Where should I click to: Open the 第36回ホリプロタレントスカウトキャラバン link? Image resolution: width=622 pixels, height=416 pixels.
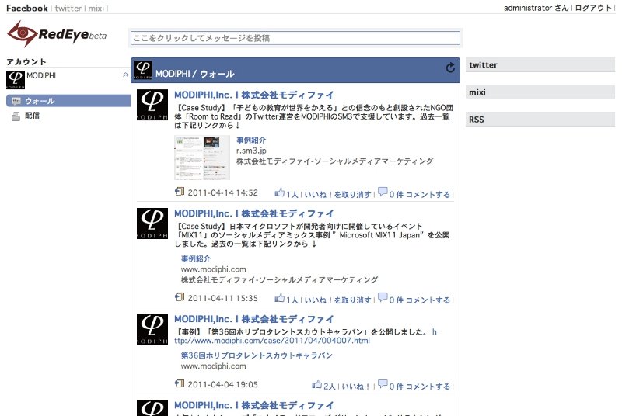click(x=257, y=355)
